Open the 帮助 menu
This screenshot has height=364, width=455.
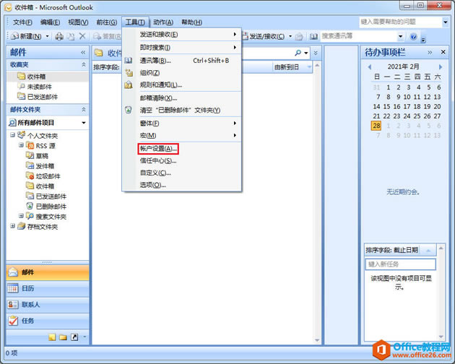coord(191,22)
